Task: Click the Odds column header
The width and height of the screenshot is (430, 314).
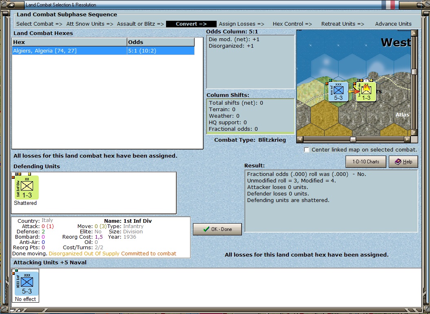Action: click(x=161, y=42)
